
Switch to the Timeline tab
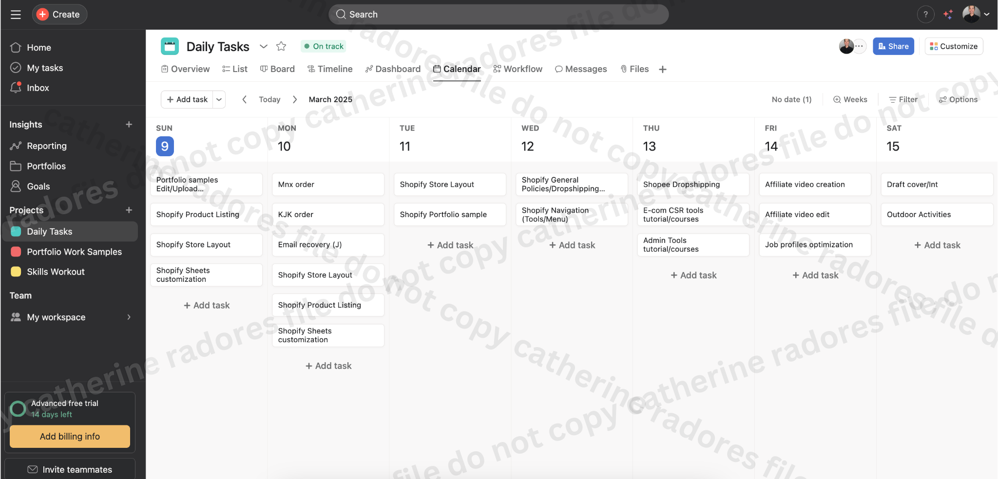pos(330,69)
